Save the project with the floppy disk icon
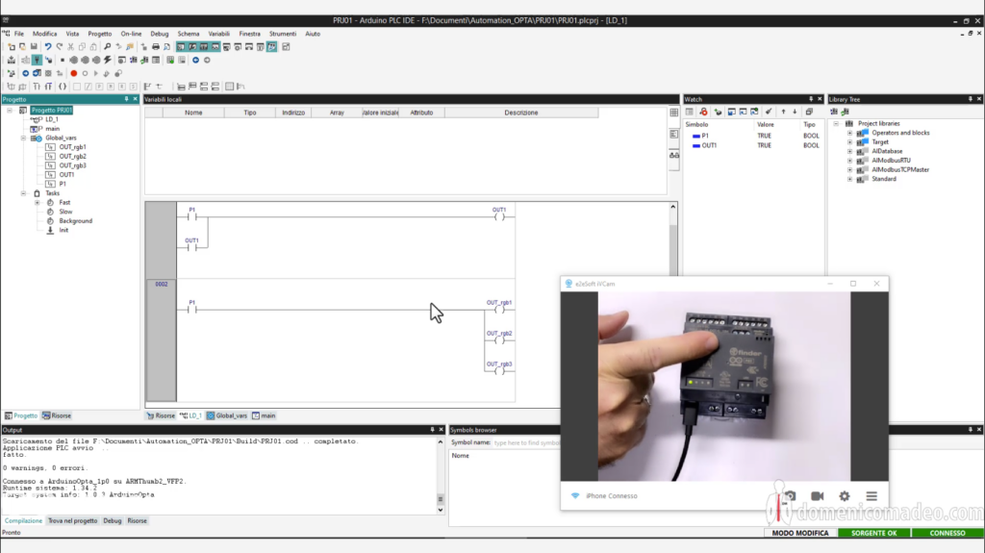 pos(34,46)
